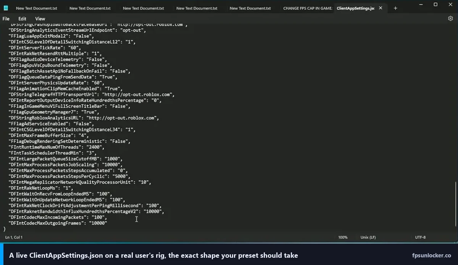Click DFFlagBatchAssetApiNoFallbackOnFail line
This screenshot has height=265, width=458.
click(x=69, y=71)
